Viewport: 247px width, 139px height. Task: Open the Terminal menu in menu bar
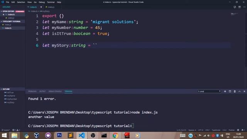point(51,2)
